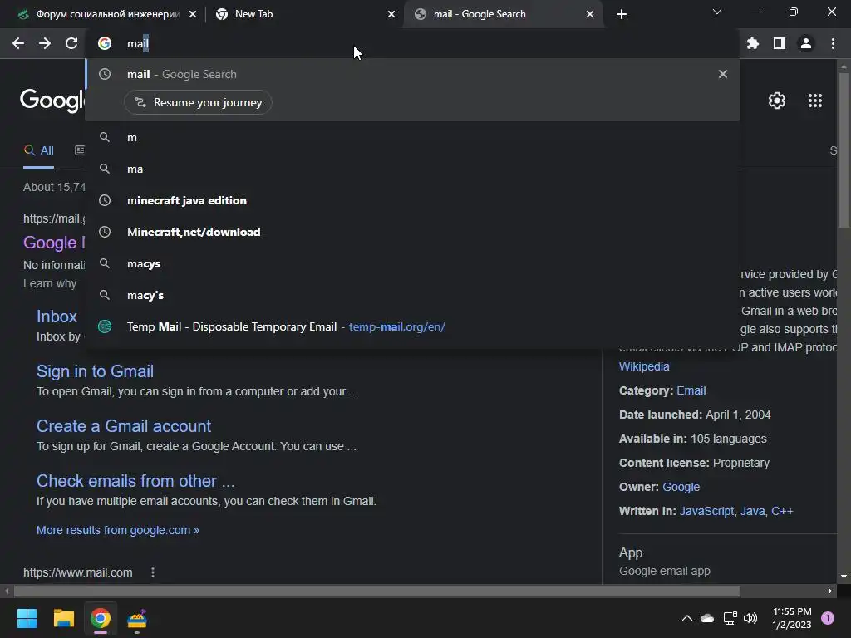Screen dimensions: 851x638
Task: Open the Chrome profile icon
Action: [x=806, y=43]
